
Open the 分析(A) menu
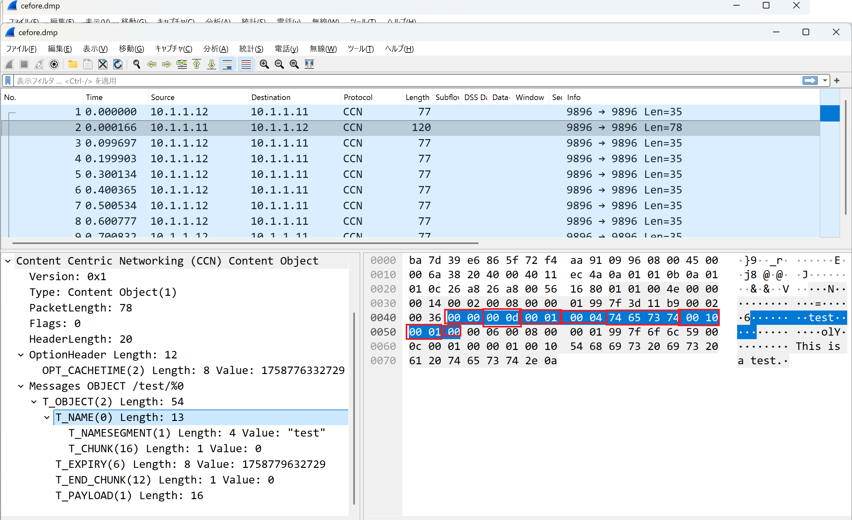click(216, 49)
